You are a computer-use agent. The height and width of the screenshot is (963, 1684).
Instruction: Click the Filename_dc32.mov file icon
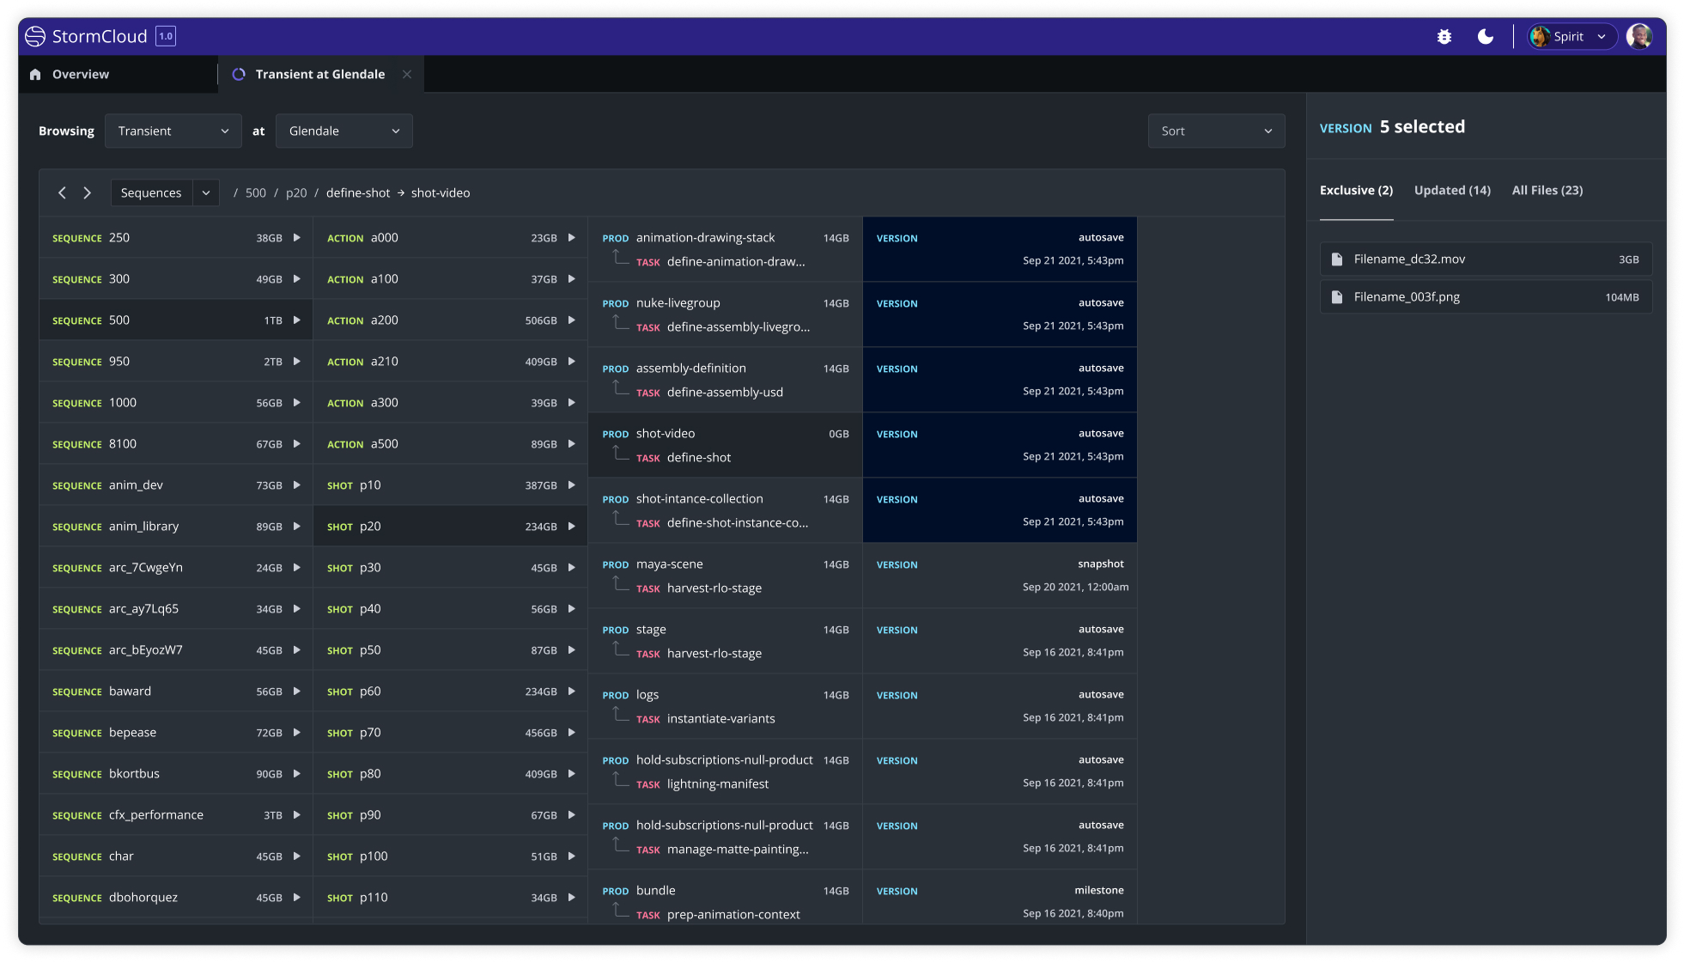click(1336, 259)
